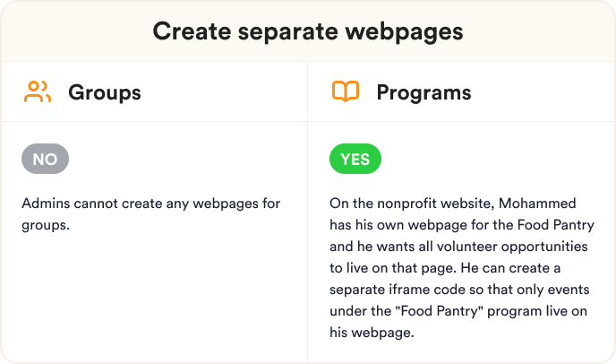The image size is (616, 364).
Task: Select the Programs column heading
Action: (423, 93)
